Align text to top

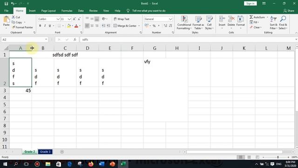coord(87,19)
